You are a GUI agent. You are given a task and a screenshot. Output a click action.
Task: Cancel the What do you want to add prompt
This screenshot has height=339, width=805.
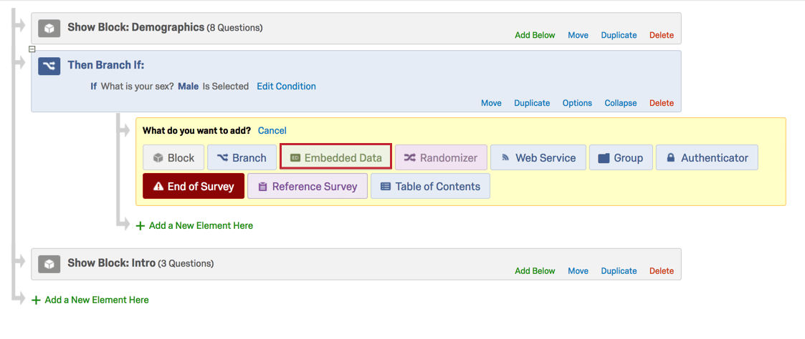(272, 131)
